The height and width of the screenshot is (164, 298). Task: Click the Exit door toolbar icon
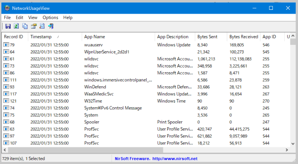pos(51,26)
